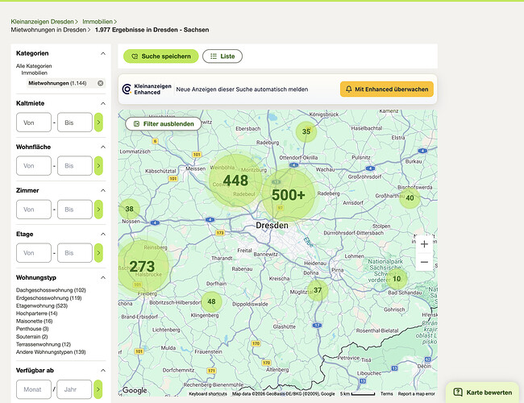Open the 273 listings map cluster
524x403 pixels.
(x=142, y=266)
